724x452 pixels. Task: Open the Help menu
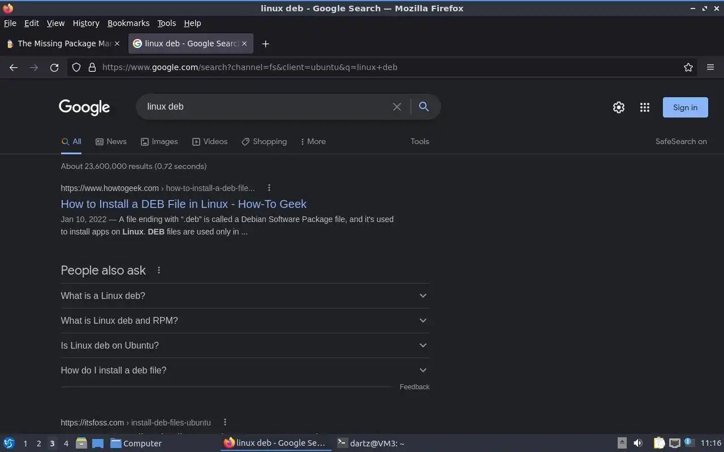[x=192, y=23]
